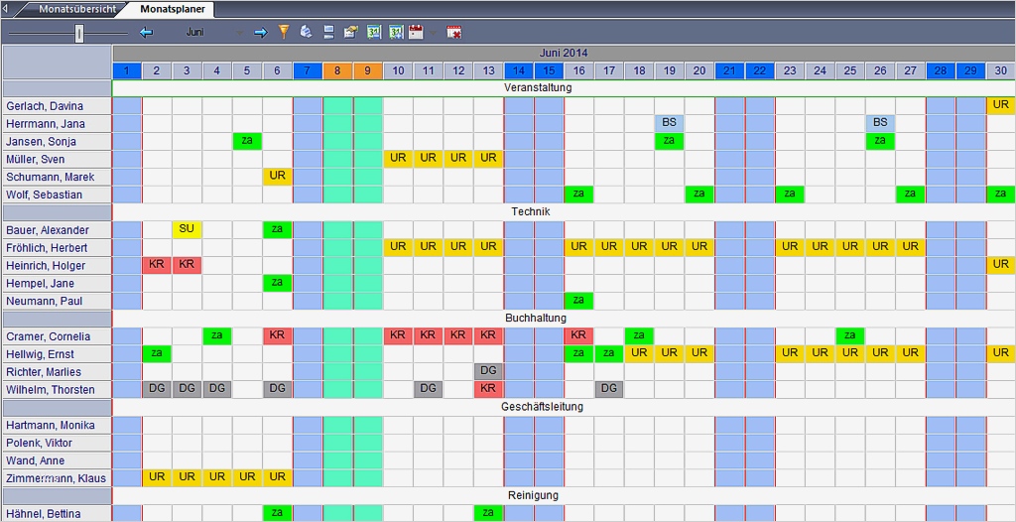Select day 30 column header
The width and height of the screenshot is (1016, 522).
(1000, 70)
